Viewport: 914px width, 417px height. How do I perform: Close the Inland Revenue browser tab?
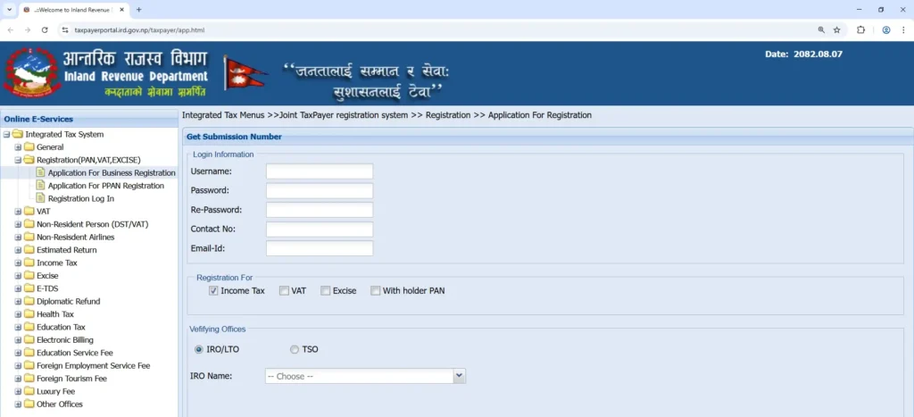(121, 10)
